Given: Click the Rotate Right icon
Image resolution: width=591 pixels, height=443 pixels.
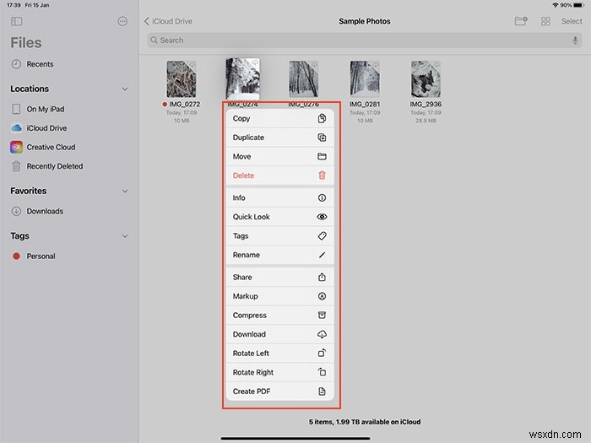Looking at the screenshot, I should click(322, 372).
